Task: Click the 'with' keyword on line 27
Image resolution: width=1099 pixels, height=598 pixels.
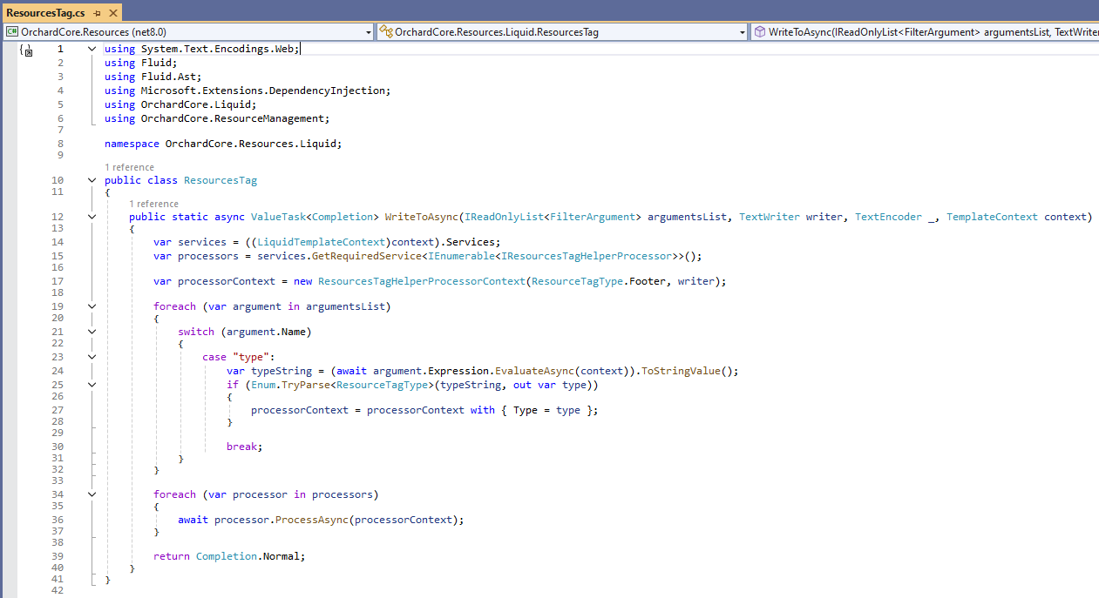Action: (x=483, y=410)
